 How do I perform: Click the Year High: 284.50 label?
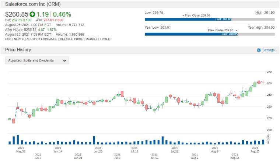pyautogui.click(x=261, y=28)
